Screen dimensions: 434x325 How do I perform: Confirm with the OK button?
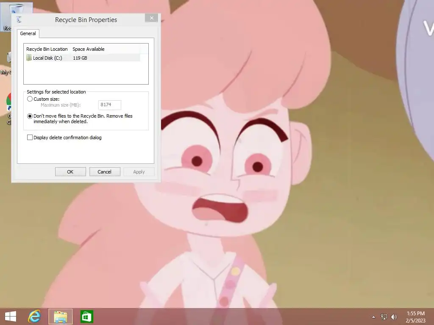coord(70,172)
